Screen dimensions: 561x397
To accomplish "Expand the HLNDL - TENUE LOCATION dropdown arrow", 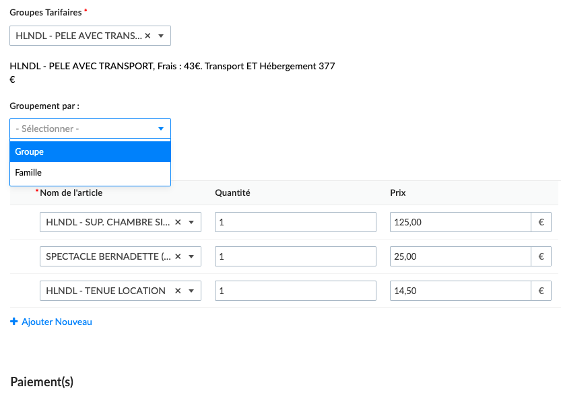I will [191, 291].
